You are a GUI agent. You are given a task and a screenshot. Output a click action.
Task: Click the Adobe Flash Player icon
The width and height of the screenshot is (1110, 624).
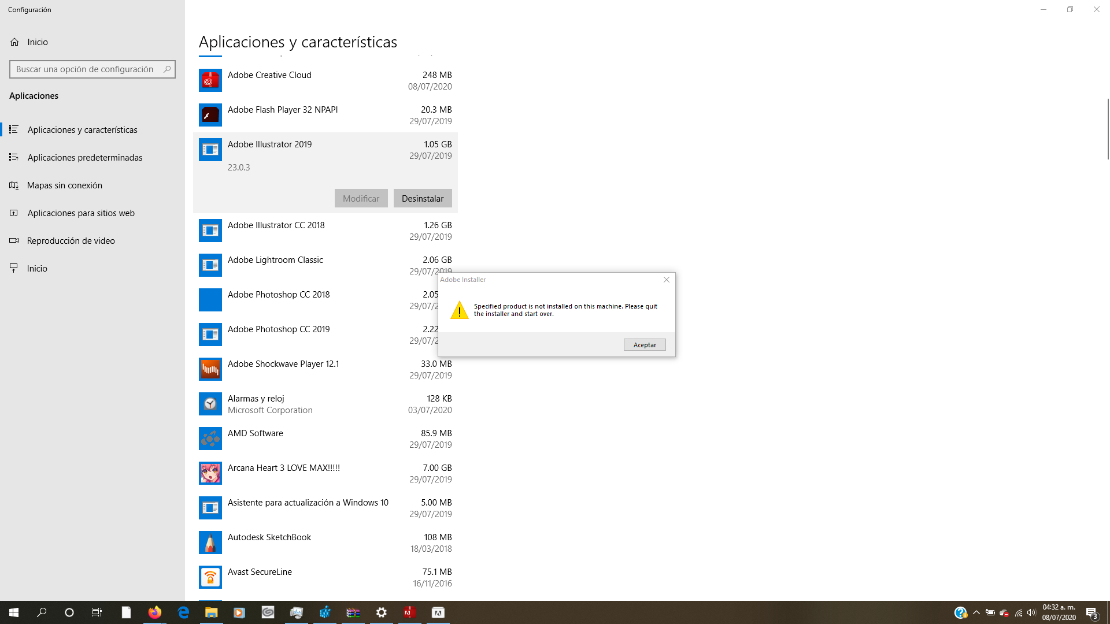tap(210, 116)
